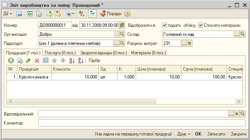Click the Записати save button

coord(216,134)
